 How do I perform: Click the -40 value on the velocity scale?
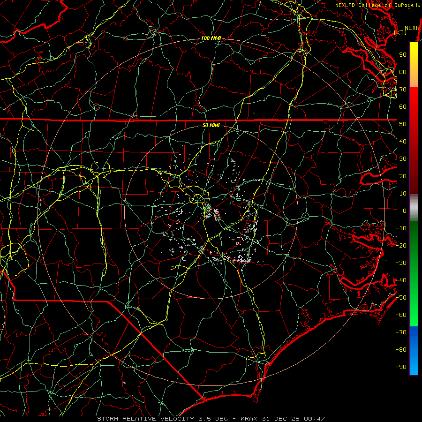click(x=401, y=280)
